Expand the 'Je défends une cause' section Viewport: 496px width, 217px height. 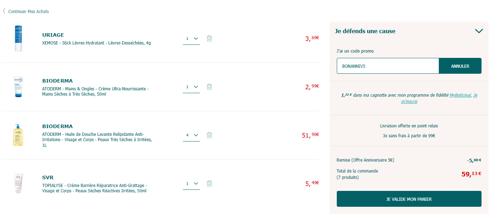tap(479, 31)
